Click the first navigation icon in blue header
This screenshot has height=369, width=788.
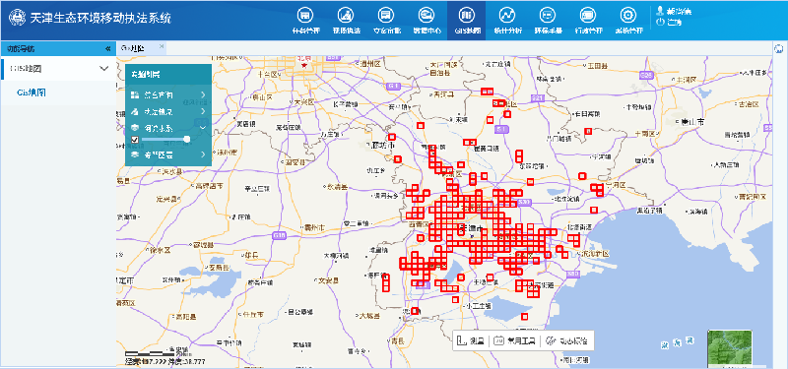click(305, 15)
